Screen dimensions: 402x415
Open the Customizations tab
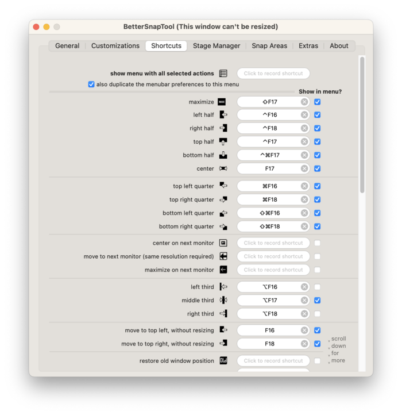tap(115, 46)
